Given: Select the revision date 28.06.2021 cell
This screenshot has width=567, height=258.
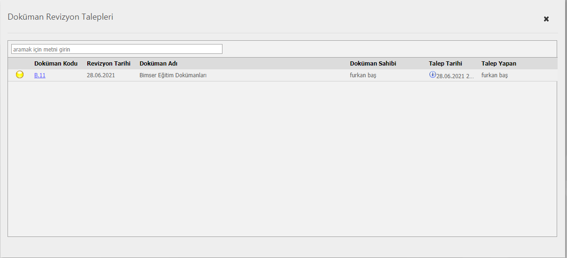Looking at the screenshot, I should (x=101, y=75).
